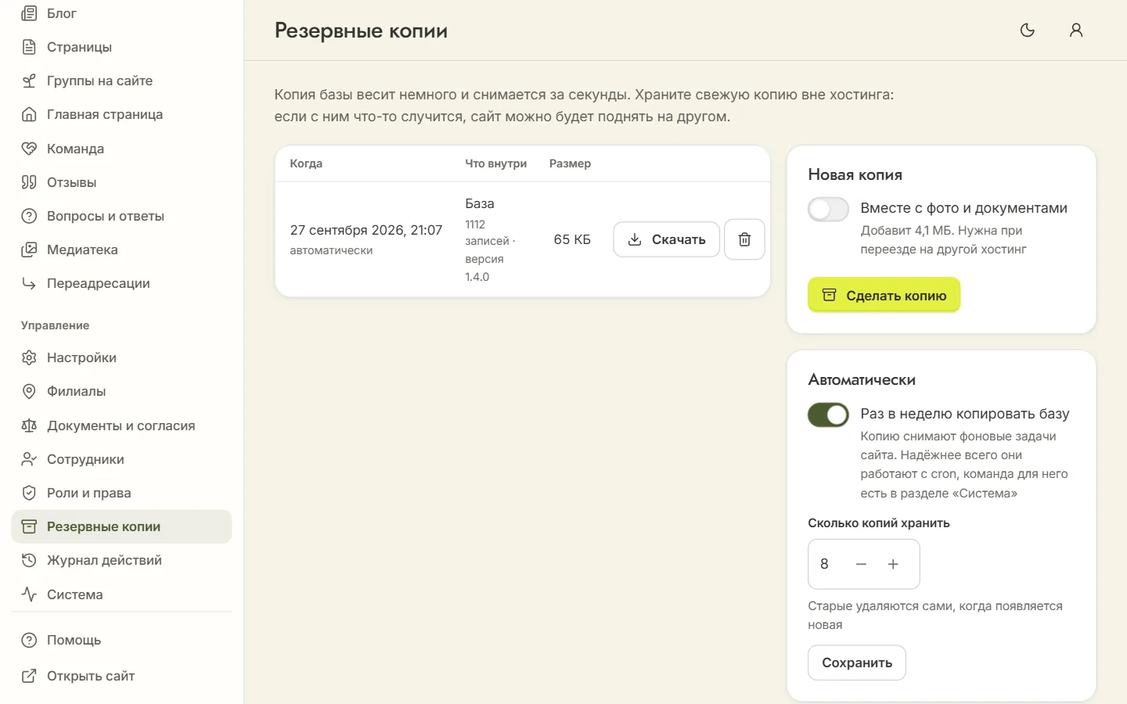1127x704 pixels.
Task: Click the Отзывы quote icon
Action: (x=29, y=182)
